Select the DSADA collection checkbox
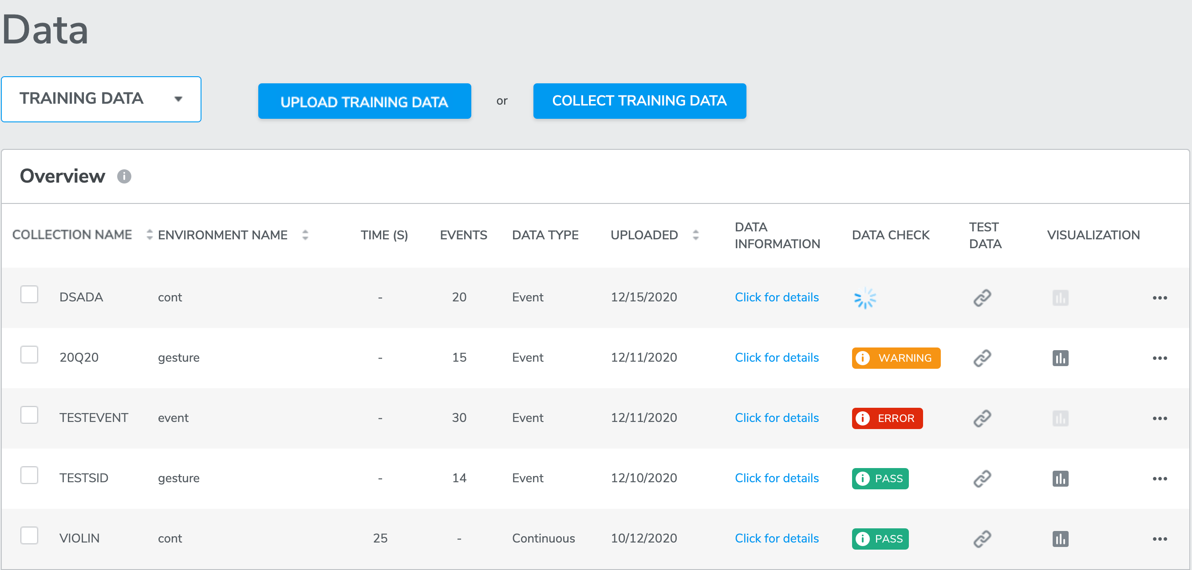 (x=29, y=294)
